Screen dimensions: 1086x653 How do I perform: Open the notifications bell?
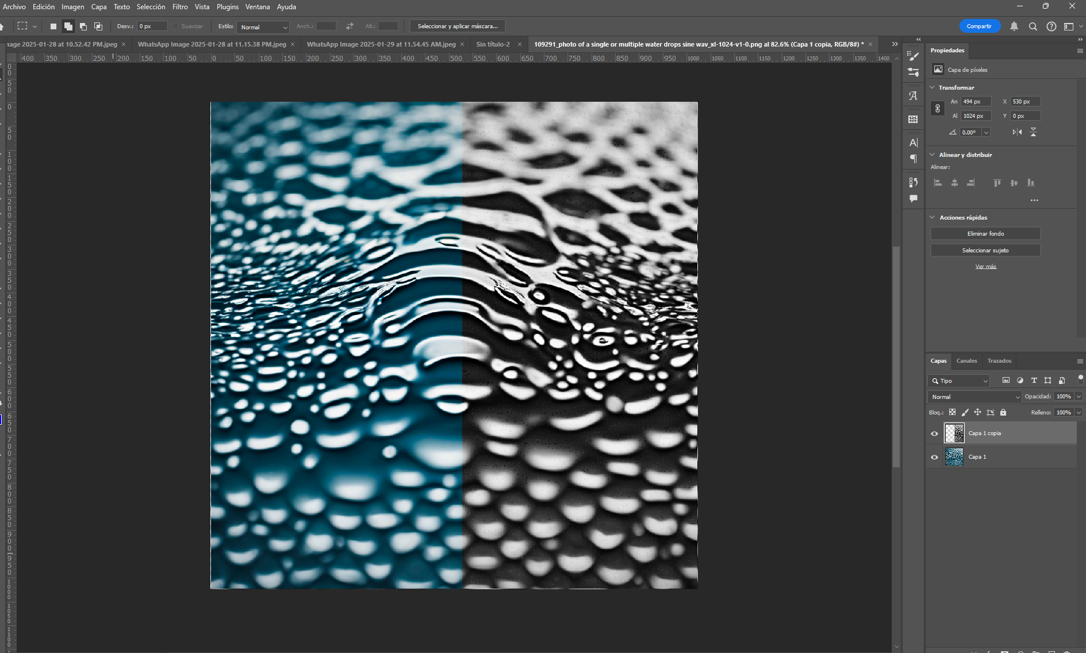(1014, 26)
